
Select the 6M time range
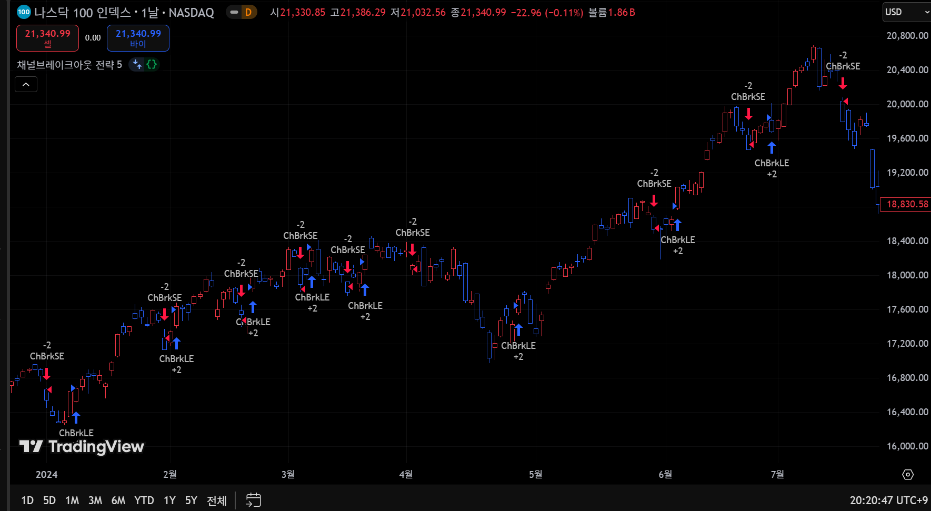click(118, 500)
